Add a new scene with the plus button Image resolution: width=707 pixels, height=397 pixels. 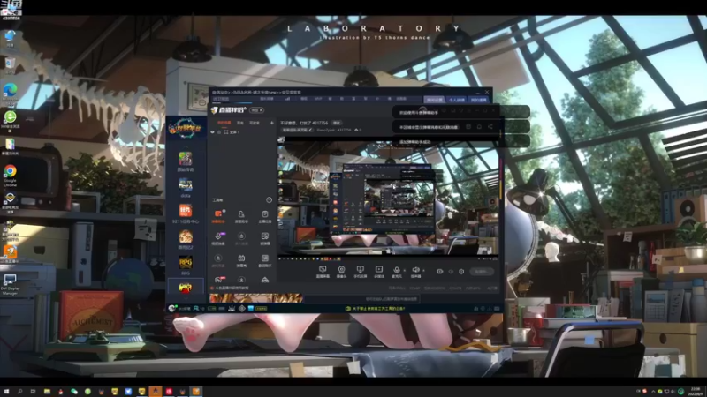point(272,123)
